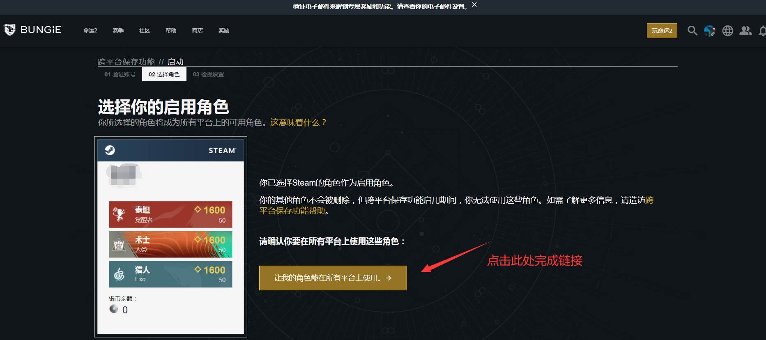Confirm 让我的角色能在所有平台上使用 button

click(x=333, y=278)
